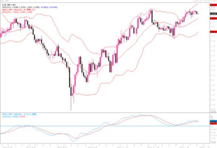Select the upper Bollinger band red price tag
The image size is (217, 148).
pos(213,5)
